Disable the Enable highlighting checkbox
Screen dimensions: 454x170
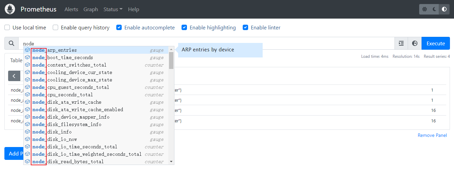[184, 27]
